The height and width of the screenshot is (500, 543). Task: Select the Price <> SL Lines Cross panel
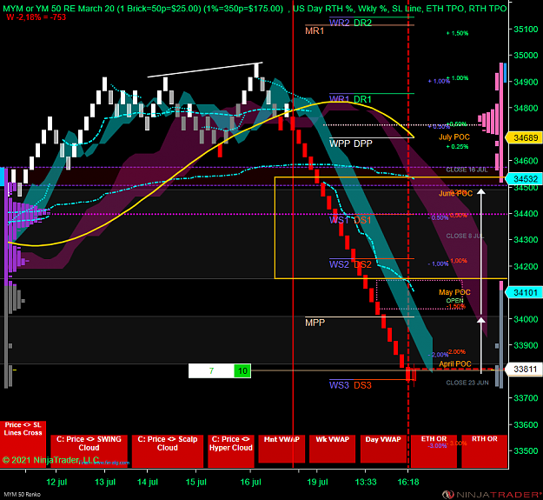tap(23, 444)
